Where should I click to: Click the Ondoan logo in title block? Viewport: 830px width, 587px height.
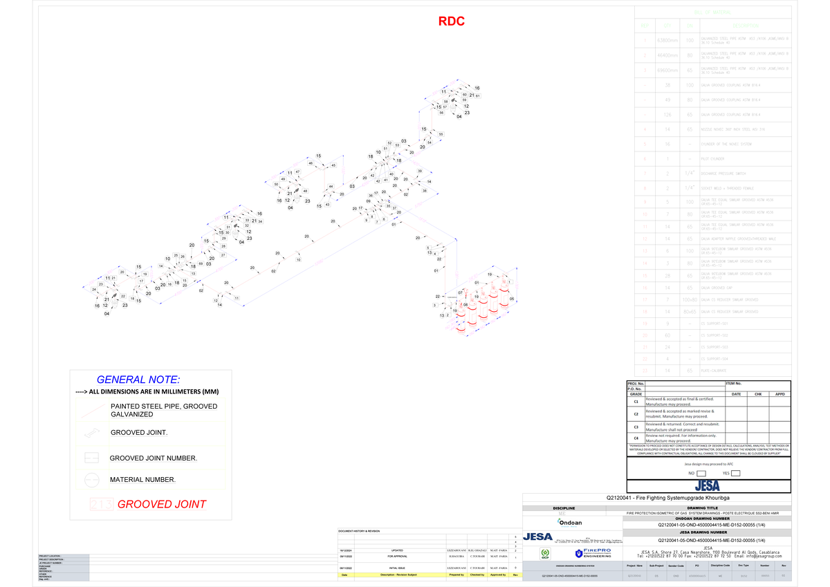570,522
